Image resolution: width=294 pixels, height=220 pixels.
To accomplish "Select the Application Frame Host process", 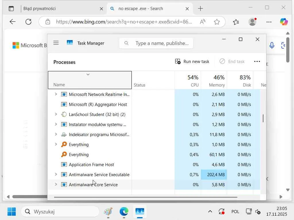I will (x=91, y=165).
